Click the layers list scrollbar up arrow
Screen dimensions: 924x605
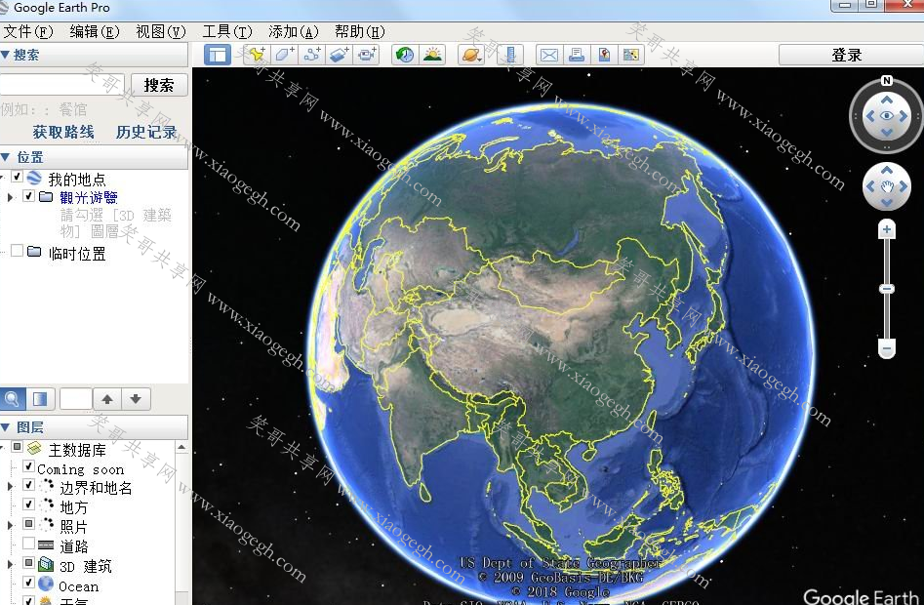(x=181, y=448)
